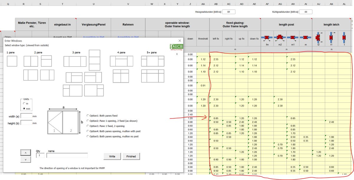Click the m post type icon

pos(305,38)
